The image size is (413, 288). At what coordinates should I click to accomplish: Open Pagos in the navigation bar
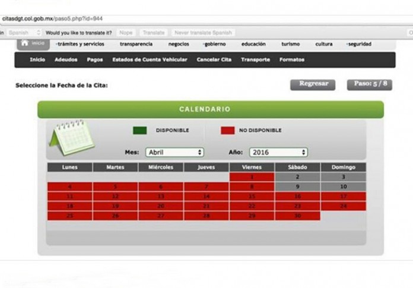click(x=95, y=59)
